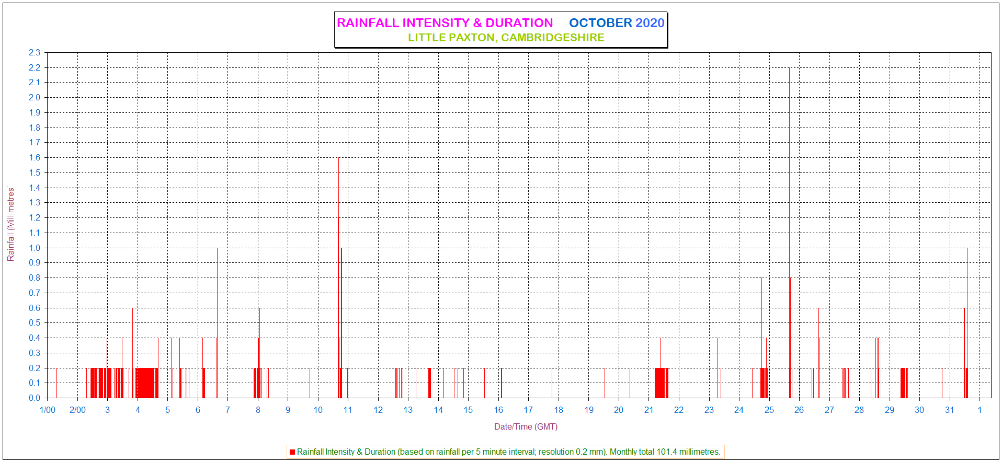The width and height of the screenshot is (1002, 462).
Task: Click the 0.6 mm red bar on the 8th
Action: click(259, 353)
